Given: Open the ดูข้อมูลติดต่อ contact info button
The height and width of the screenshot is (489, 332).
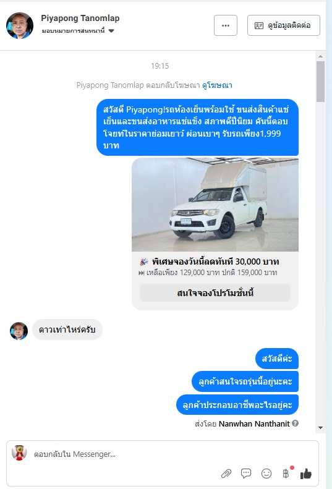Looking at the screenshot, I should 284,25.
